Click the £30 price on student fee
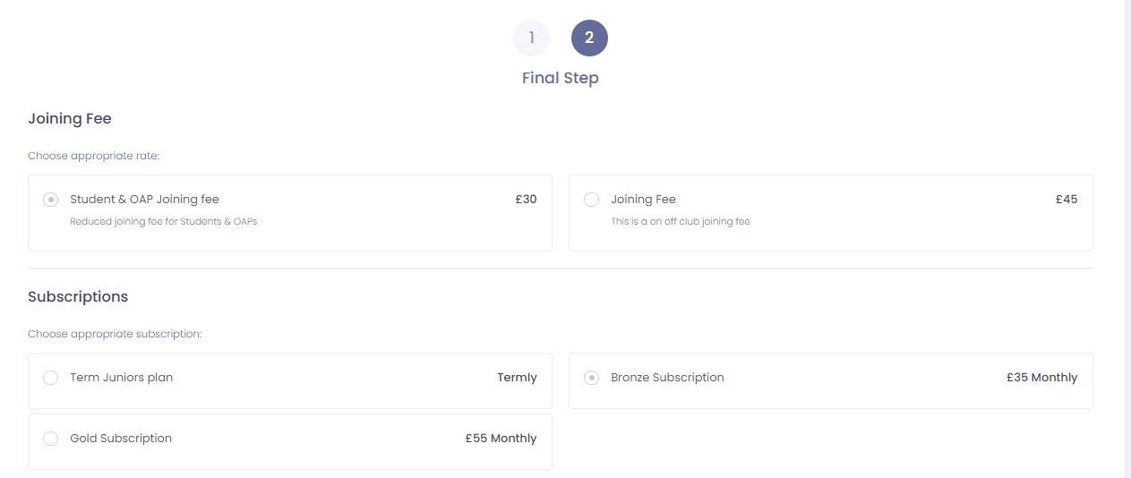 (526, 200)
